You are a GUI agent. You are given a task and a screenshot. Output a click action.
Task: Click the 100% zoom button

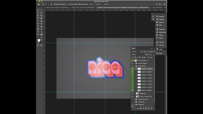coord(91,4)
